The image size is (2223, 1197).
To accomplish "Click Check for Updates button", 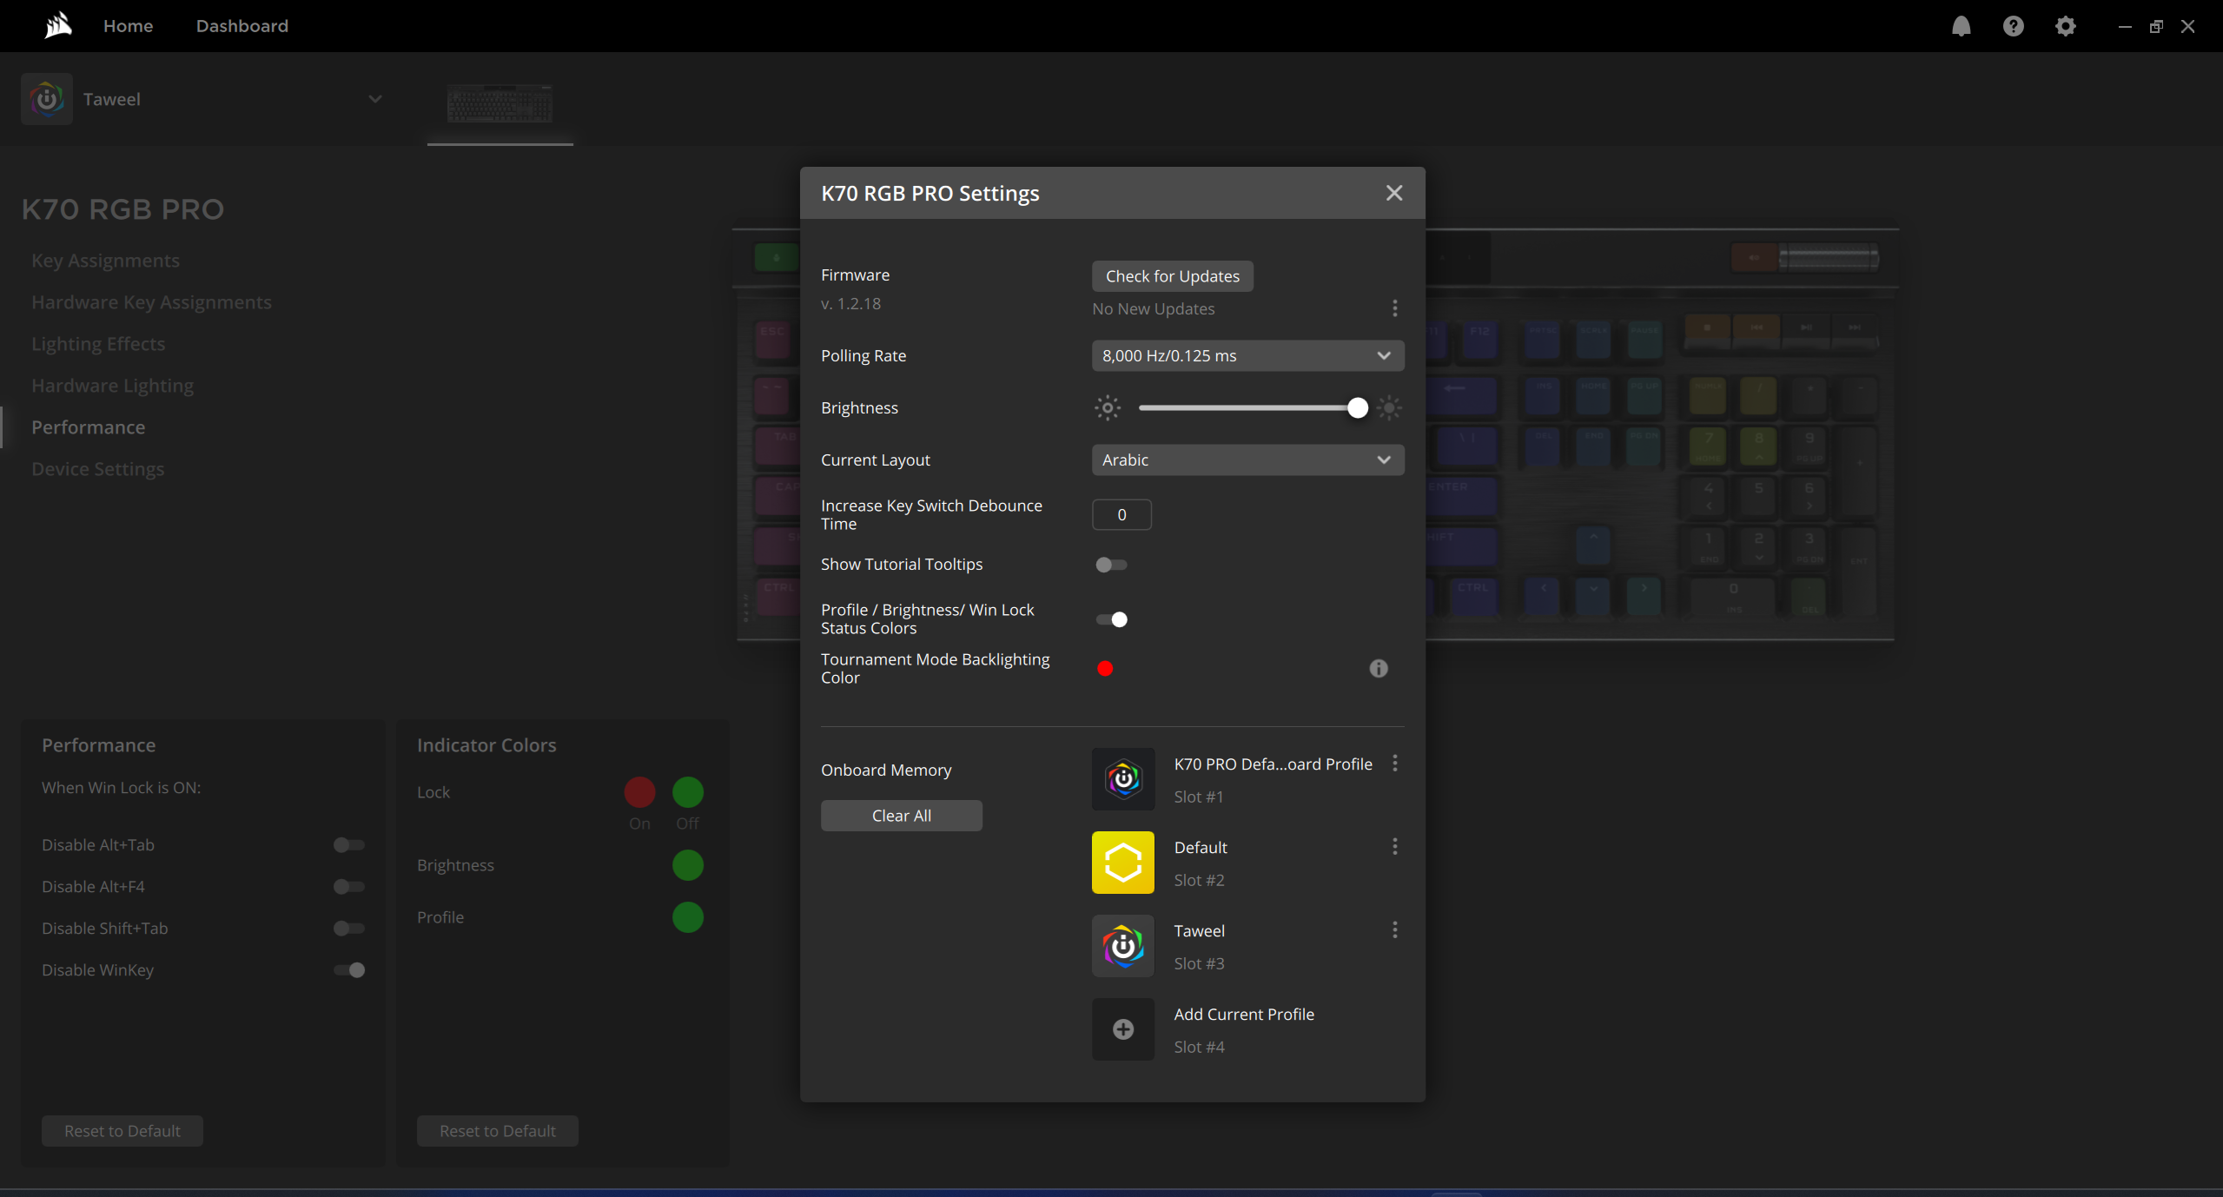I will pyautogui.click(x=1173, y=276).
